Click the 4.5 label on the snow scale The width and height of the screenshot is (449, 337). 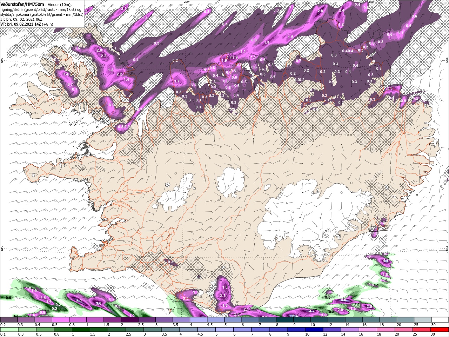click(x=210, y=325)
